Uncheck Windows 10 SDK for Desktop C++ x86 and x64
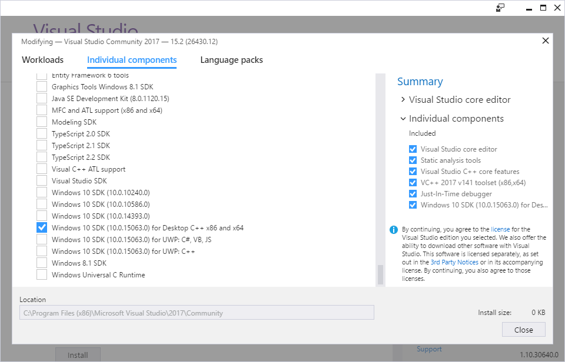The width and height of the screenshot is (565, 362). pos(42,228)
